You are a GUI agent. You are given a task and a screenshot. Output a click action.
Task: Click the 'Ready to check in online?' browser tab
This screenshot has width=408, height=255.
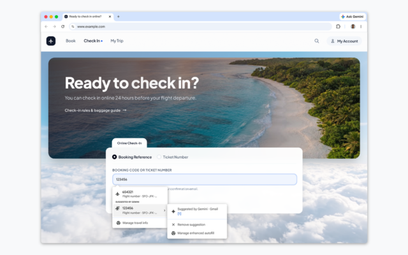pyautogui.click(x=88, y=17)
